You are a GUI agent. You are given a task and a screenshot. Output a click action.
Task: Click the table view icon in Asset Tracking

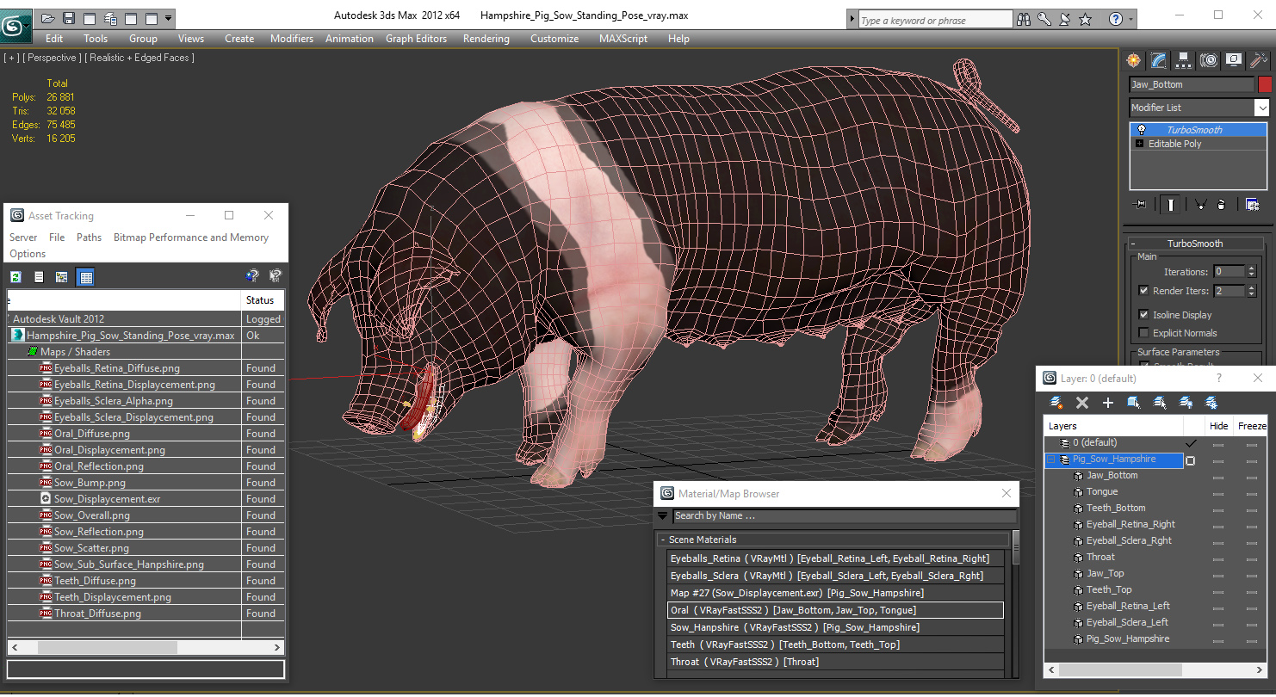(85, 276)
